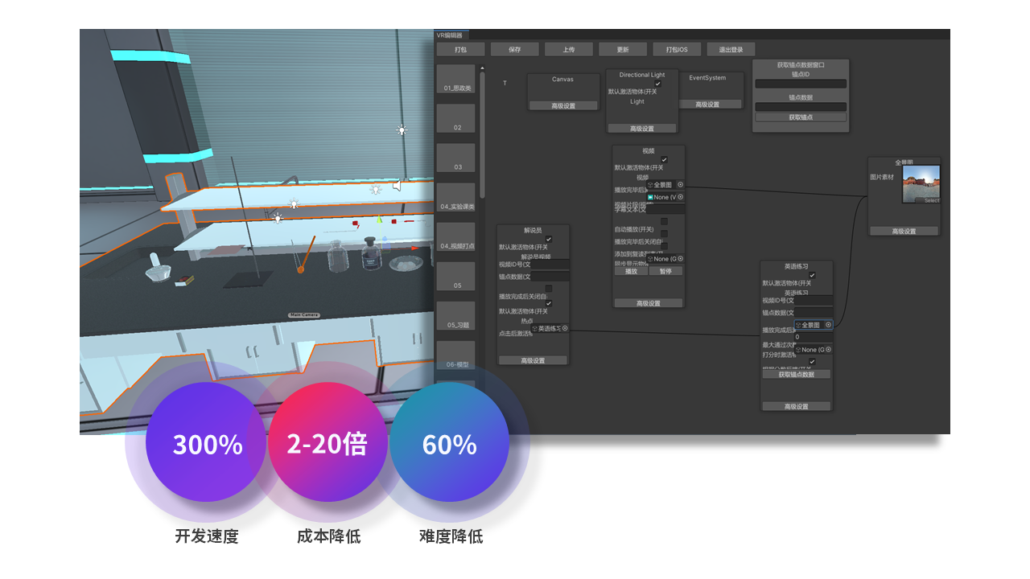Toggle 视频 node default-active checkbox
The width and height of the screenshot is (1030, 579).
[664, 159]
